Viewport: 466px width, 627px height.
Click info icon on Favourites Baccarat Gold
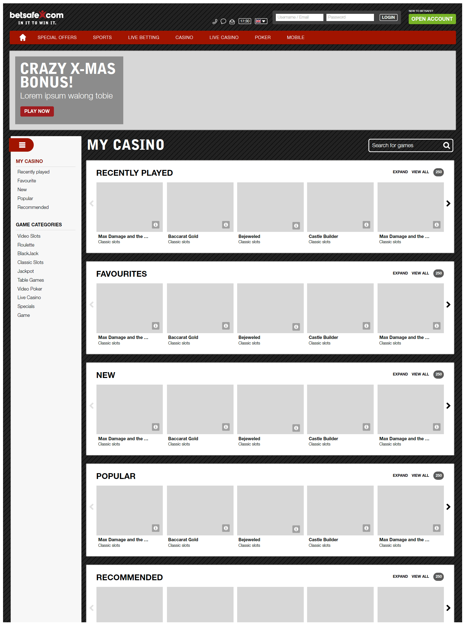(x=226, y=327)
